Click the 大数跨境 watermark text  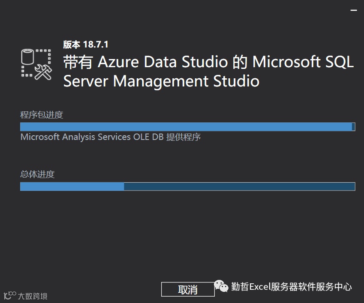(x=33, y=296)
